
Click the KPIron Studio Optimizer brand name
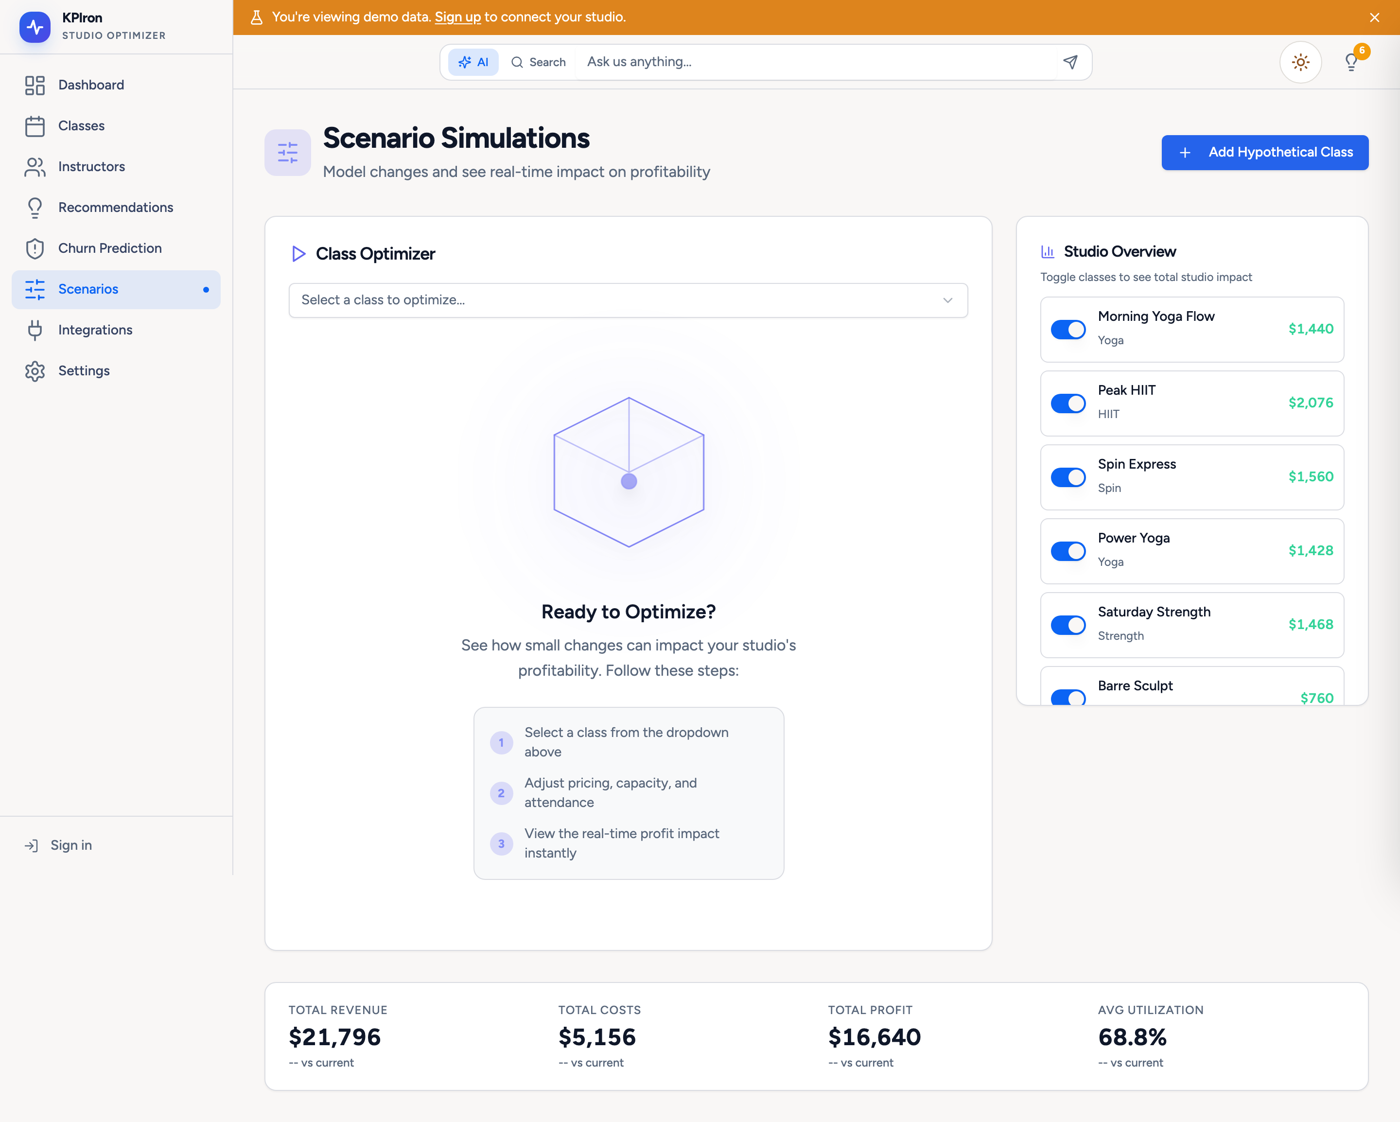(114, 26)
